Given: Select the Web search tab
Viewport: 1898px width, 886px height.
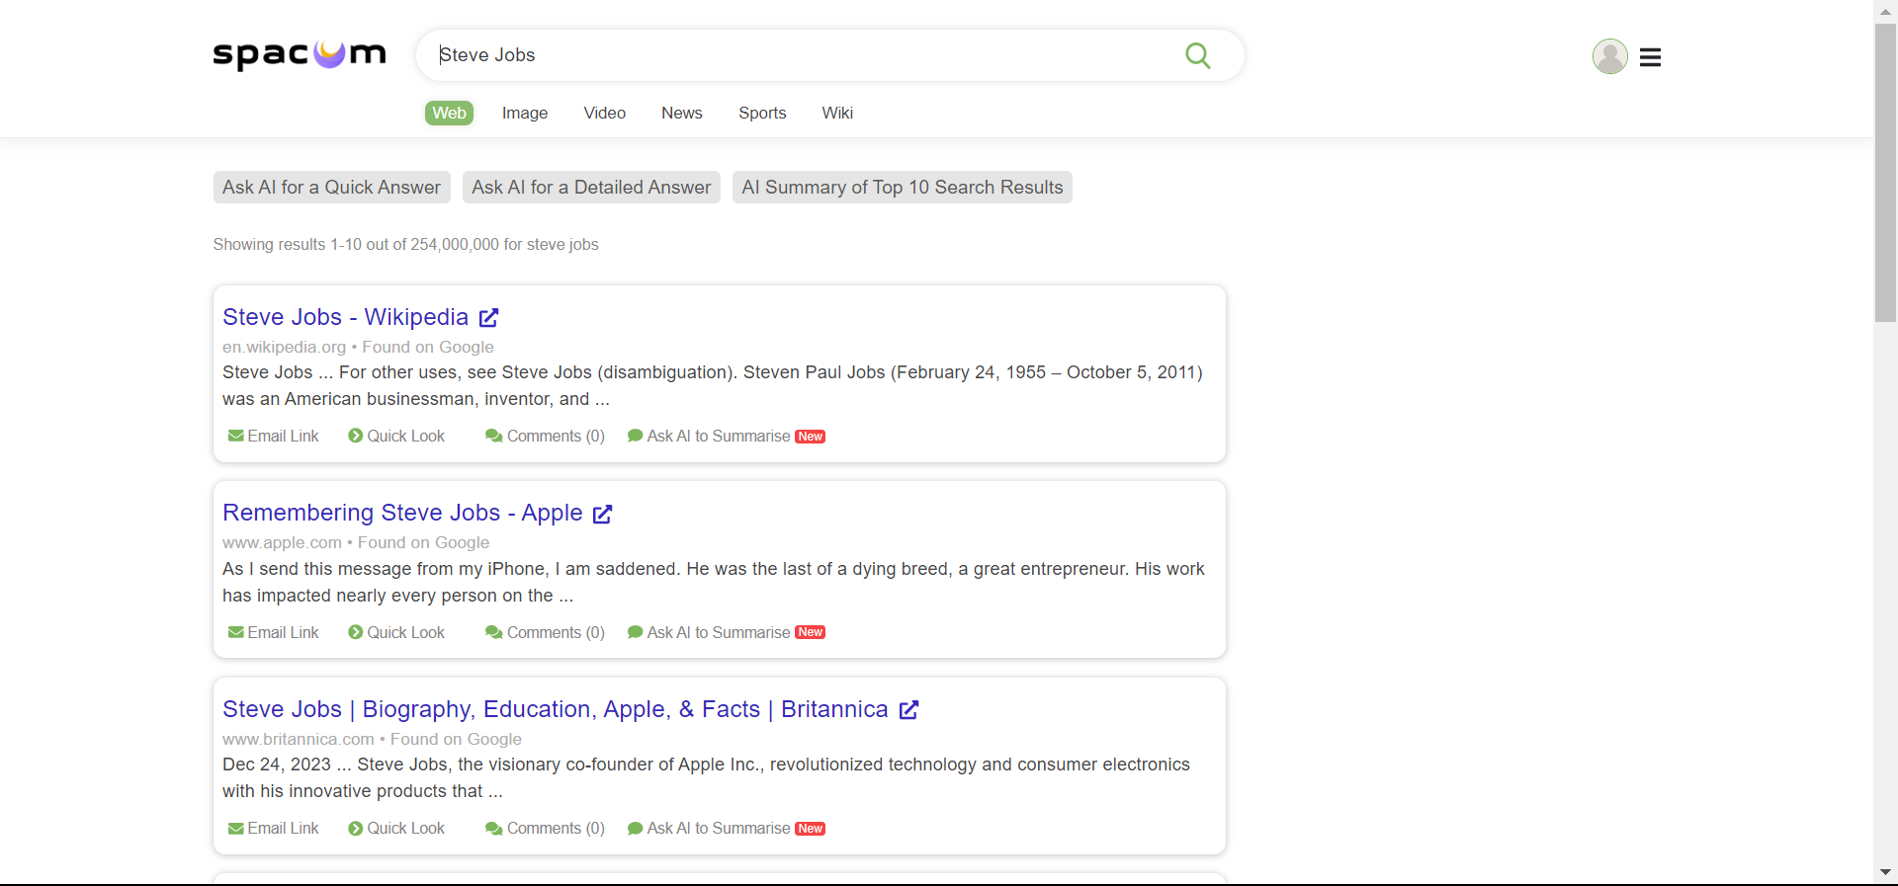Looking at the screenshot, I should point(450,113).
